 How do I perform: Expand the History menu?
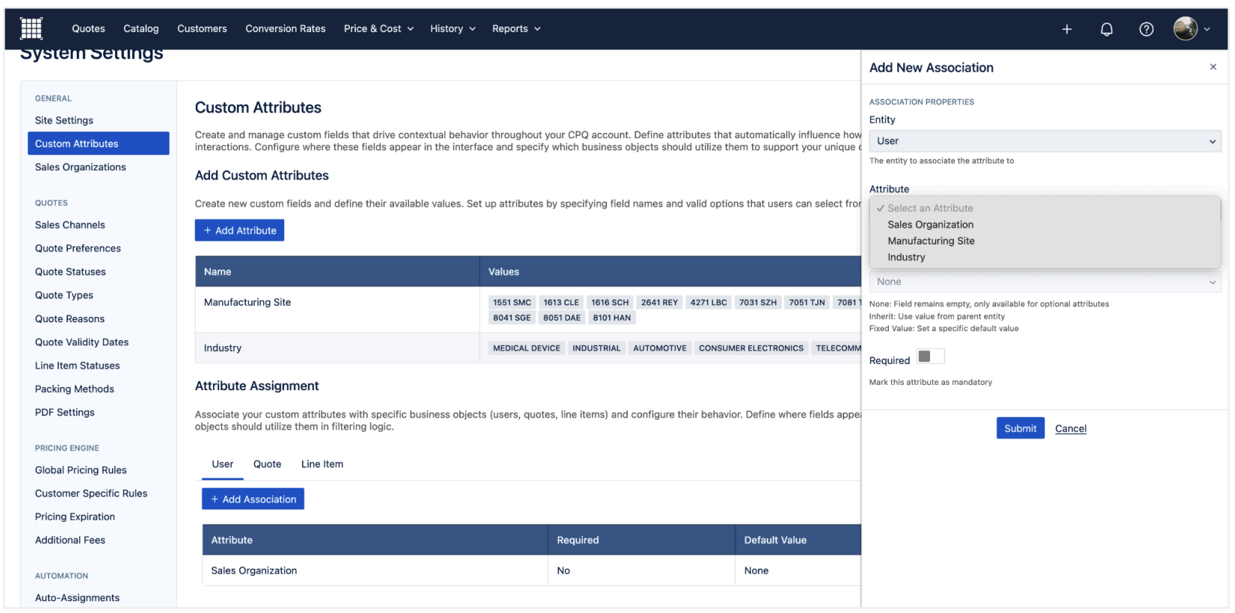(453, 28)
